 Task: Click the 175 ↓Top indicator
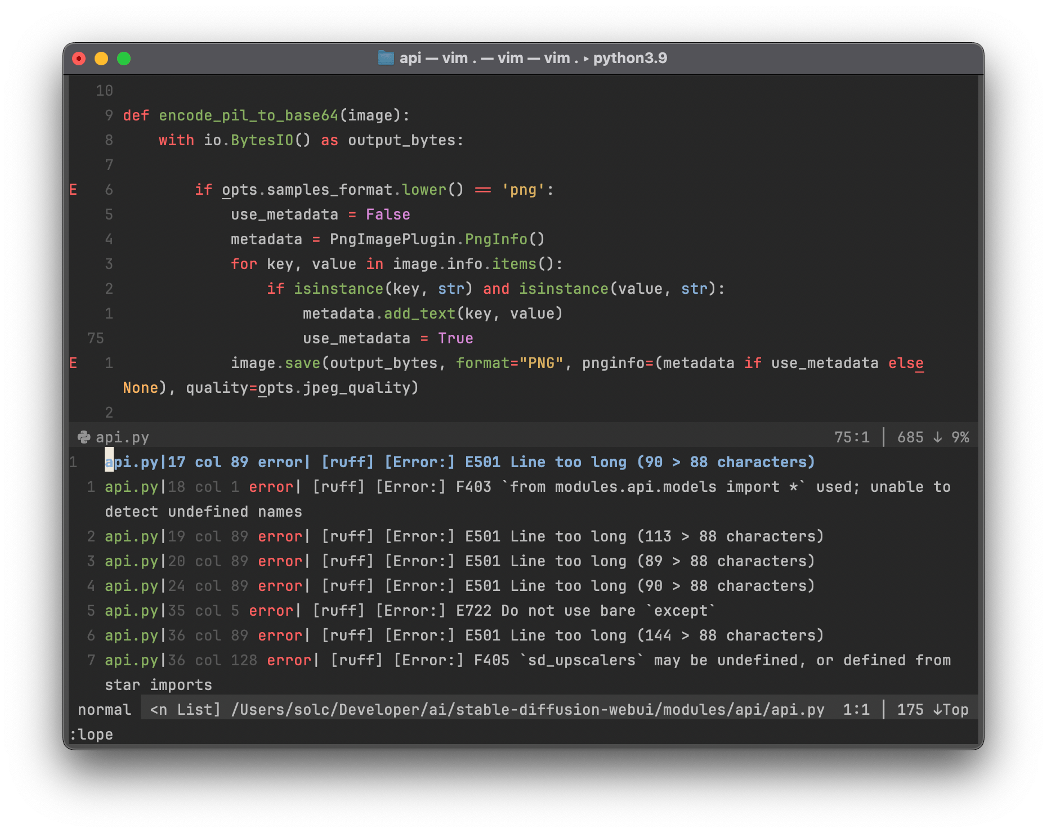(933, 710)
